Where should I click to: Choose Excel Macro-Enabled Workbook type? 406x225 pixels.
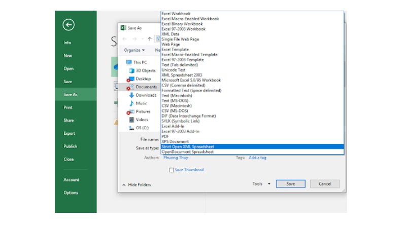[x=252, y=19]
